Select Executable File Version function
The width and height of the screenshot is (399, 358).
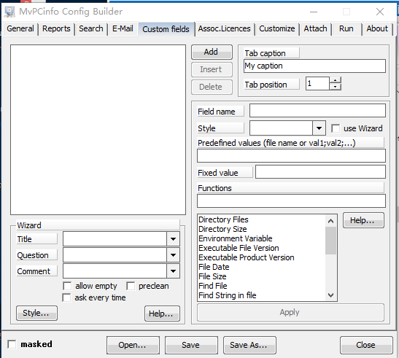pos(239,248)
